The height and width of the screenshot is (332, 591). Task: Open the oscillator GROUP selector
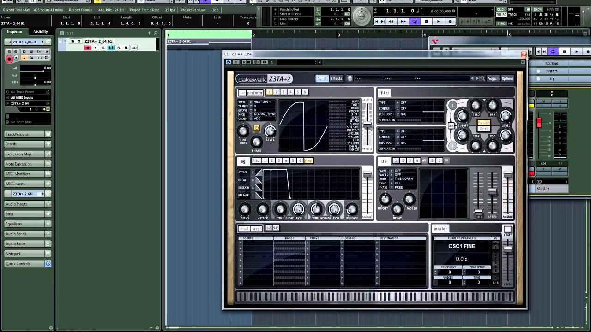coord(264,119)
